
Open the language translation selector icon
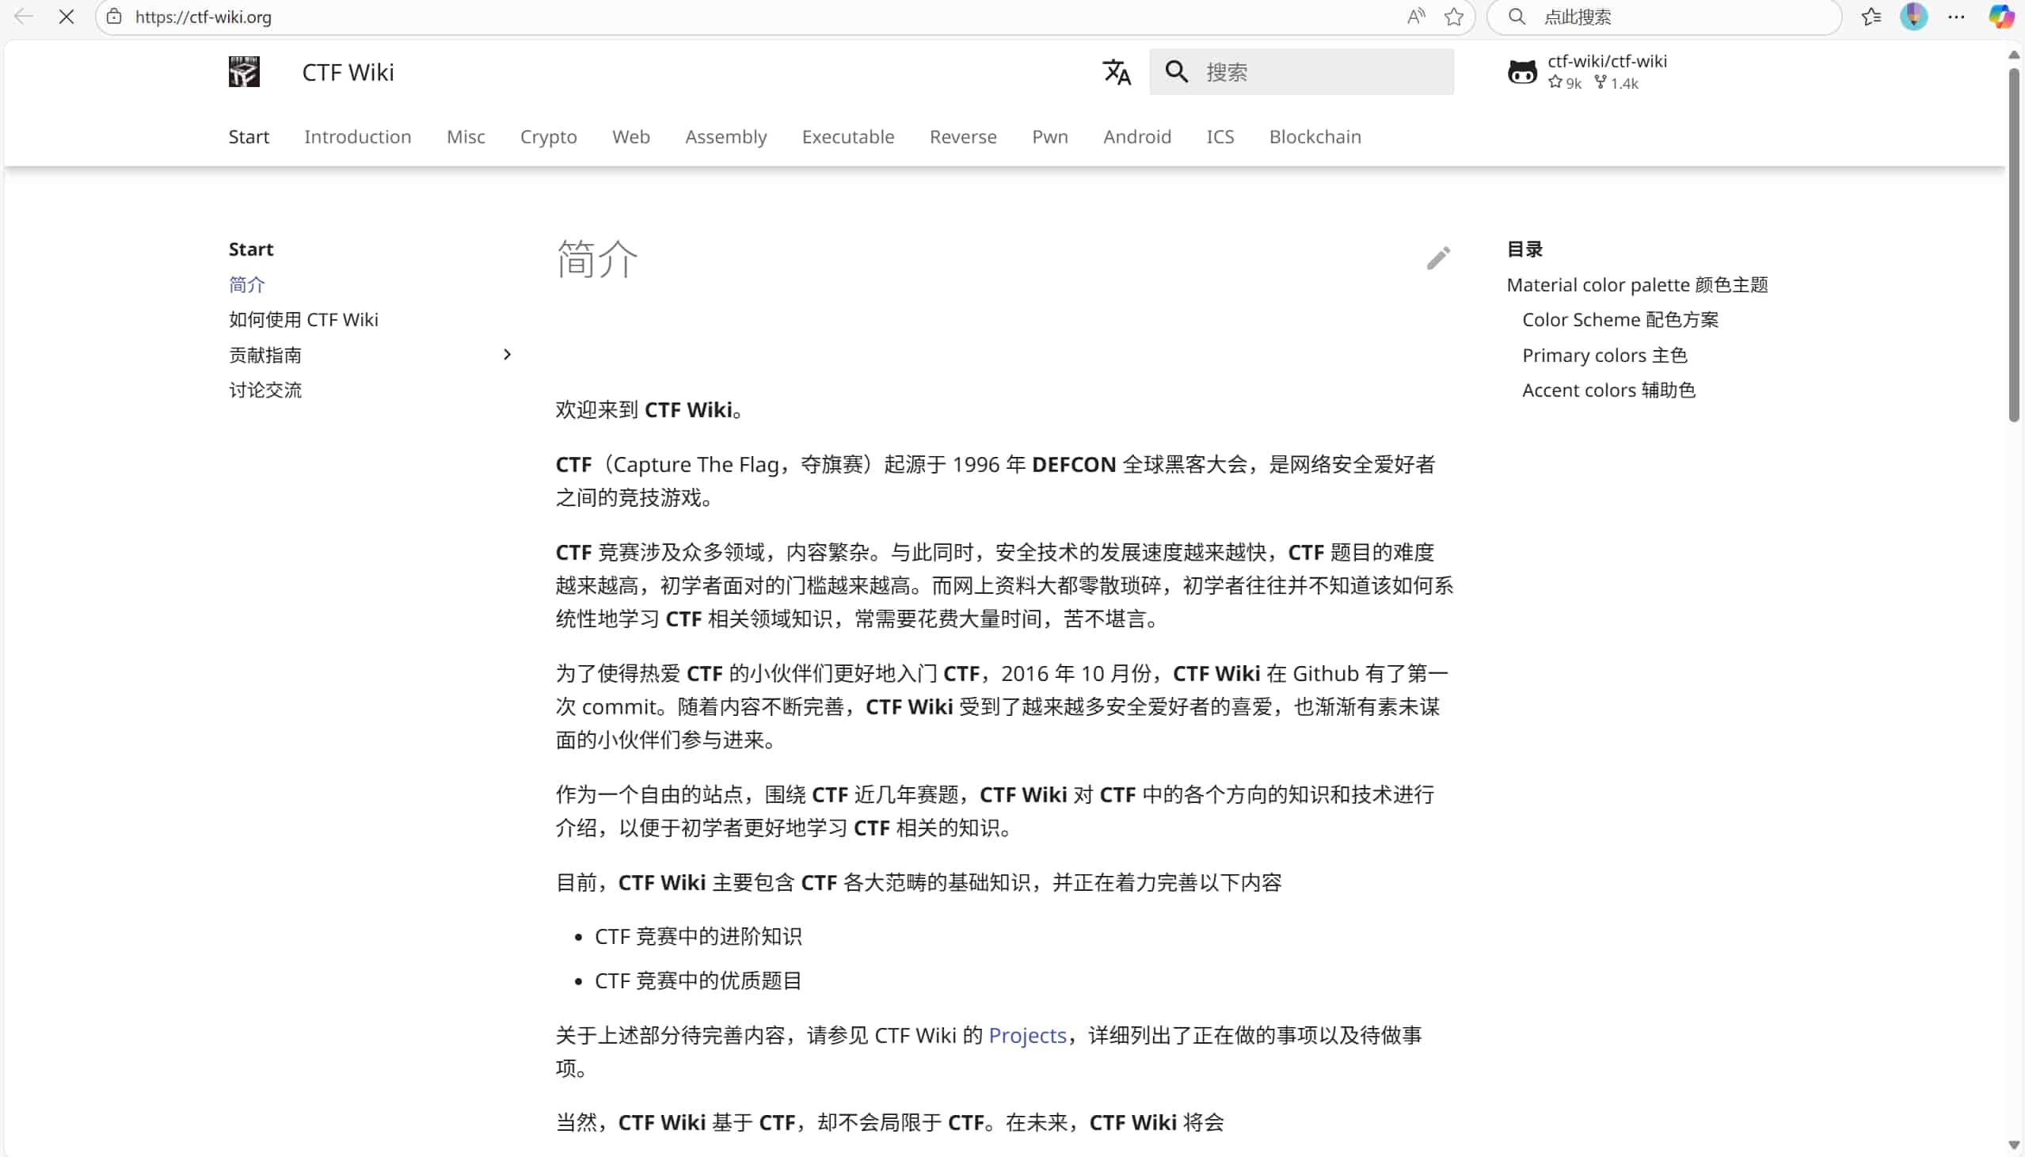[x=1116, y=72]
